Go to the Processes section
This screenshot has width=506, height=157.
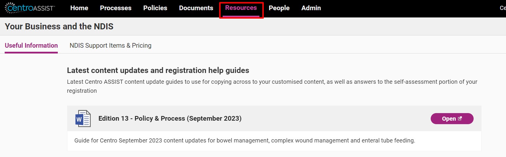pos(116,8)
